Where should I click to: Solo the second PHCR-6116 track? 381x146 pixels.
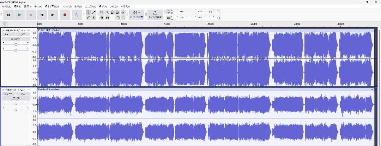coord(23,94)
